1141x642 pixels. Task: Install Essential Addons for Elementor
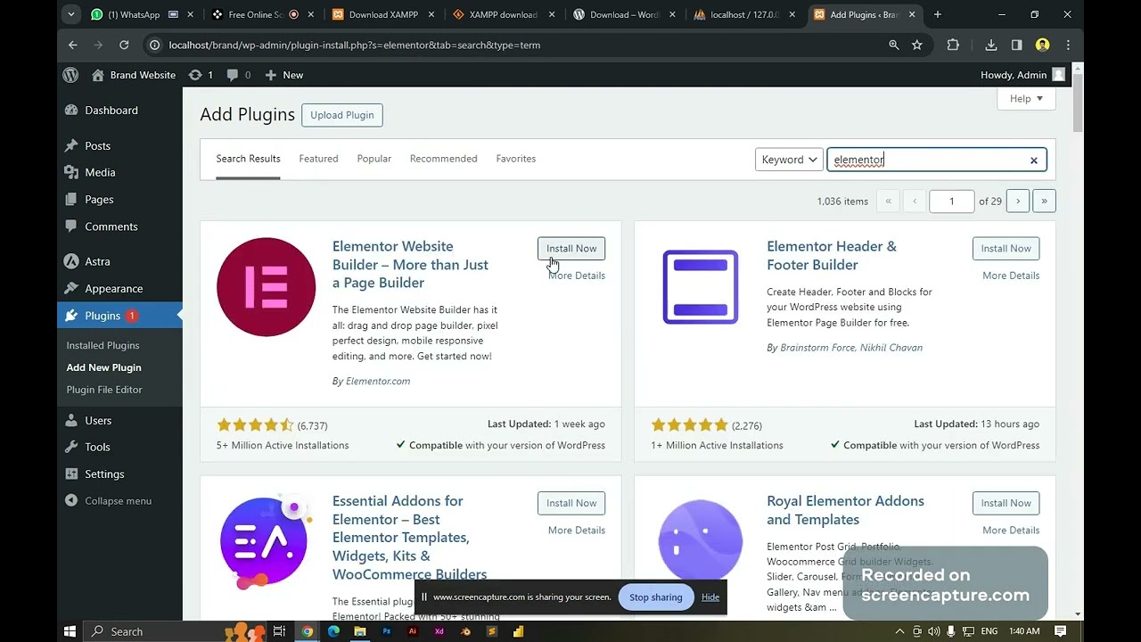click(571, 503)
